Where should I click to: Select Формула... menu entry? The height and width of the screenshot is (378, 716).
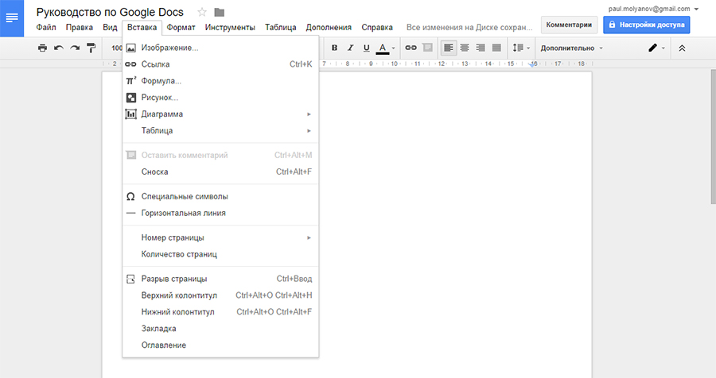pos(220,81)
